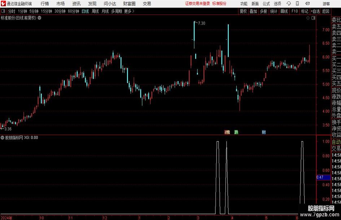Screen dimensions: 341x220
Task: Open the 公式 menu
Action: point(266,4)
